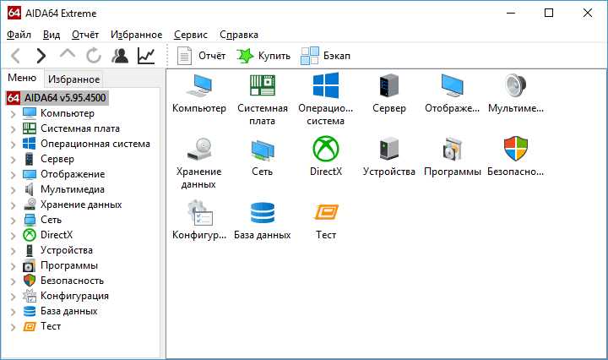Open the Сервер tower icon in main pane

389,85
